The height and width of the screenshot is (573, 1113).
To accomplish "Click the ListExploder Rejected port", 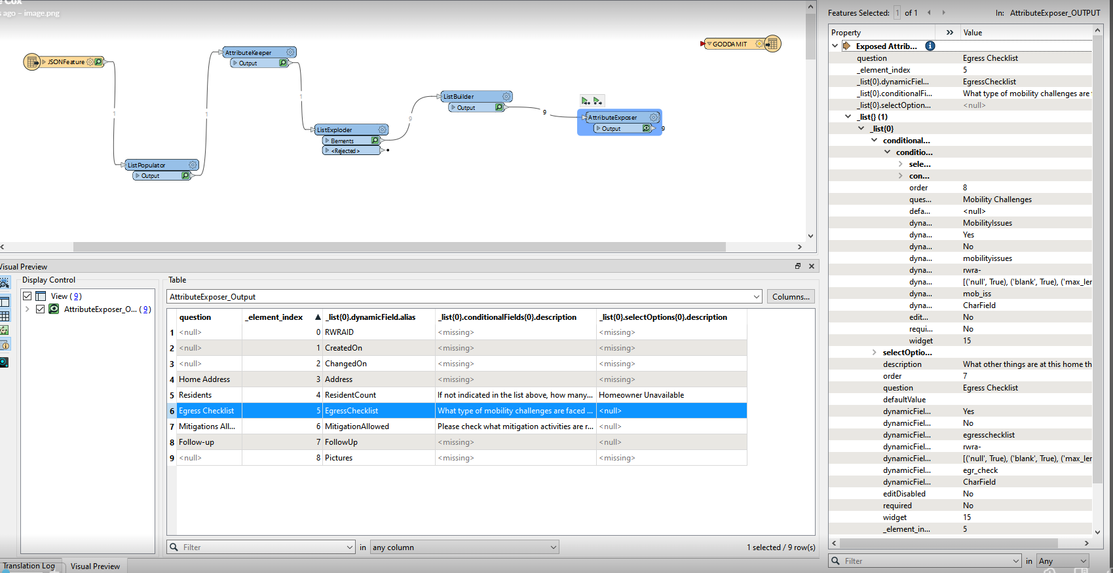I will (350, 150).
